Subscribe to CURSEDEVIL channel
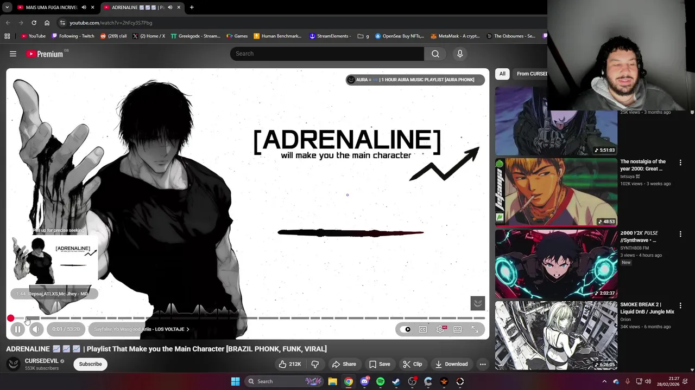 (x=91, y=364)
